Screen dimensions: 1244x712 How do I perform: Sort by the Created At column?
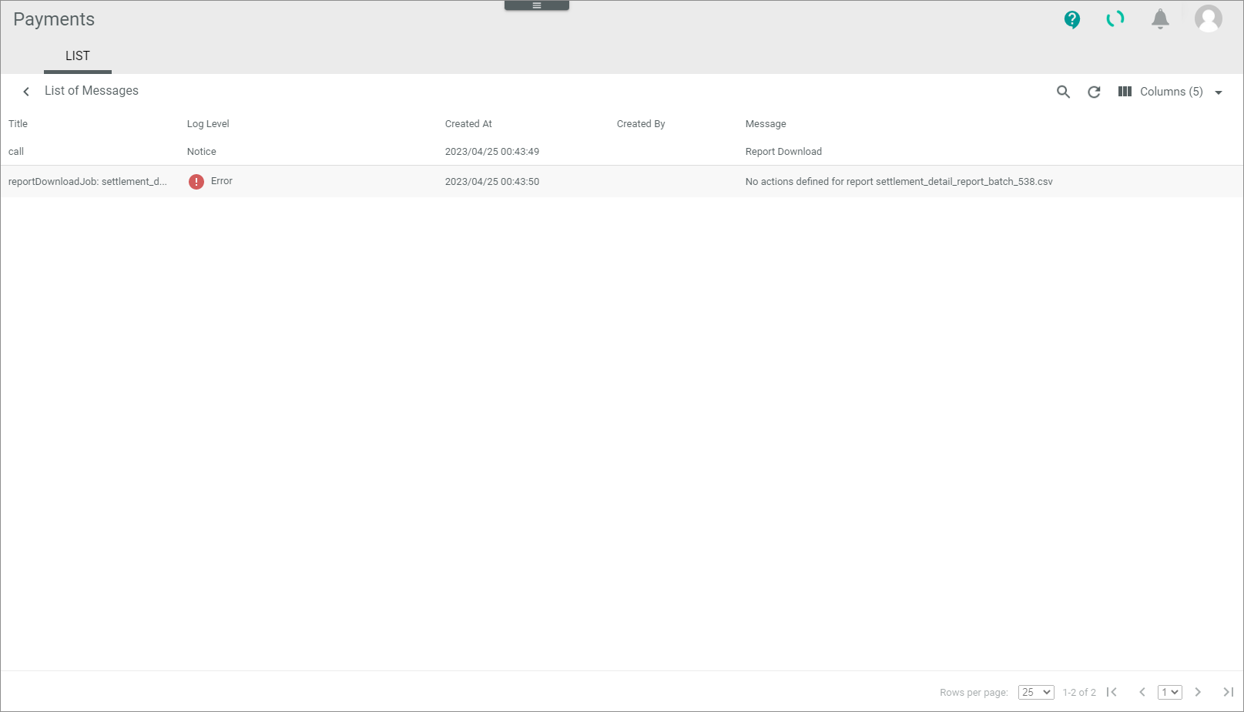468,124
